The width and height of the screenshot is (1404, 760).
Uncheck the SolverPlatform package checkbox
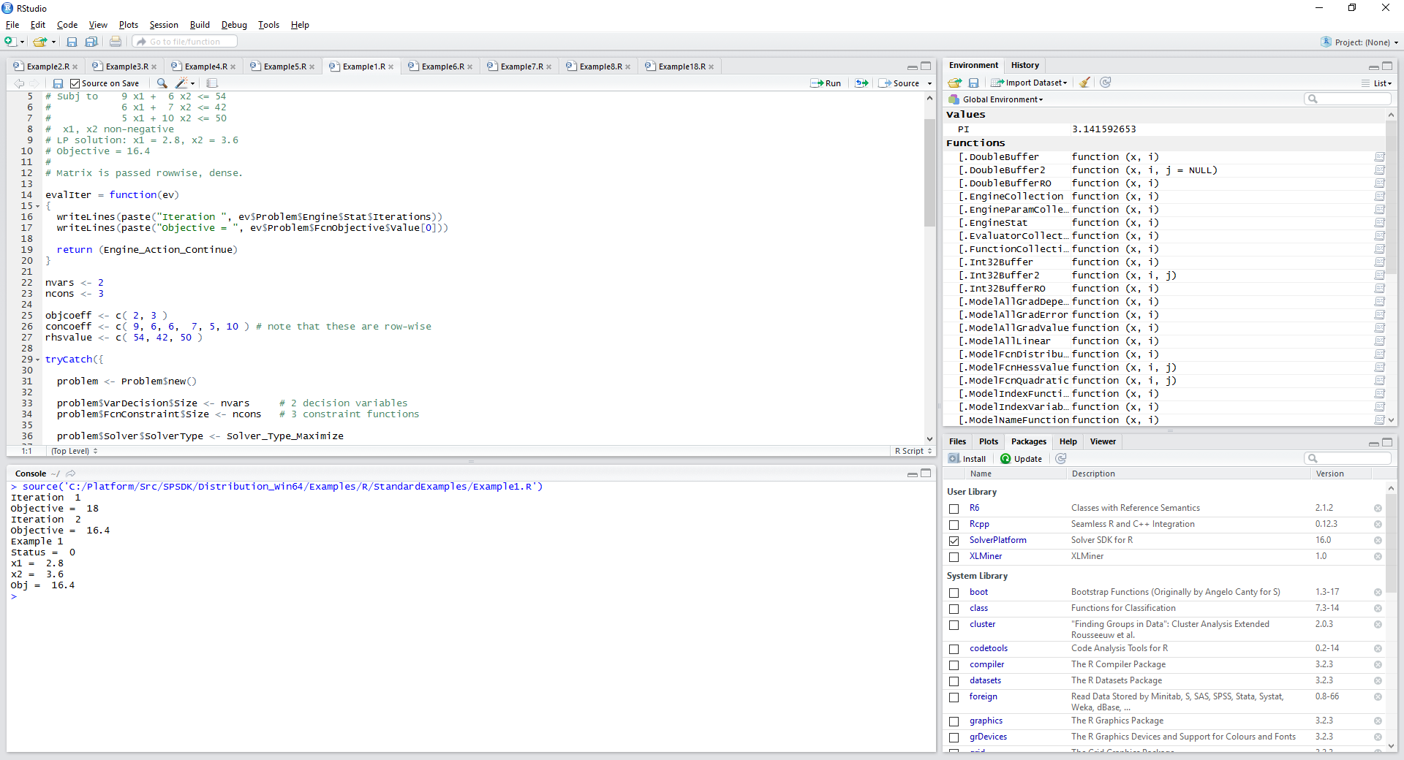click(x=954, y=541)
